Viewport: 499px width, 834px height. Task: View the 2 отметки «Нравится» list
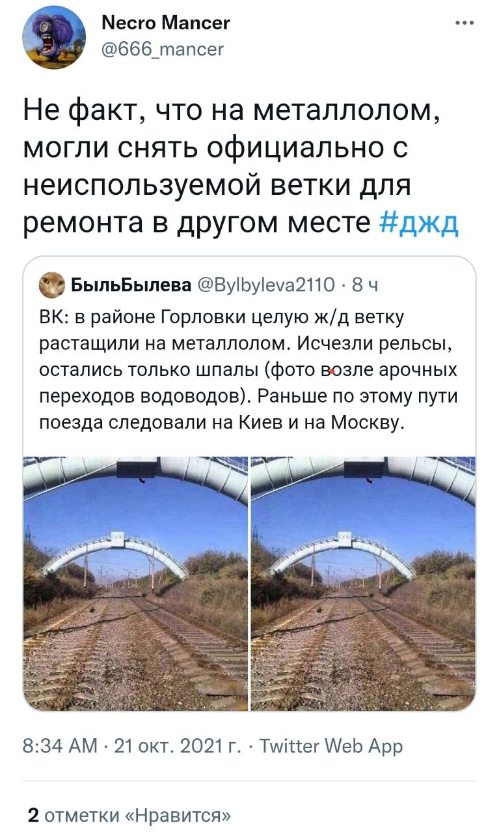(x=129, y=815)
